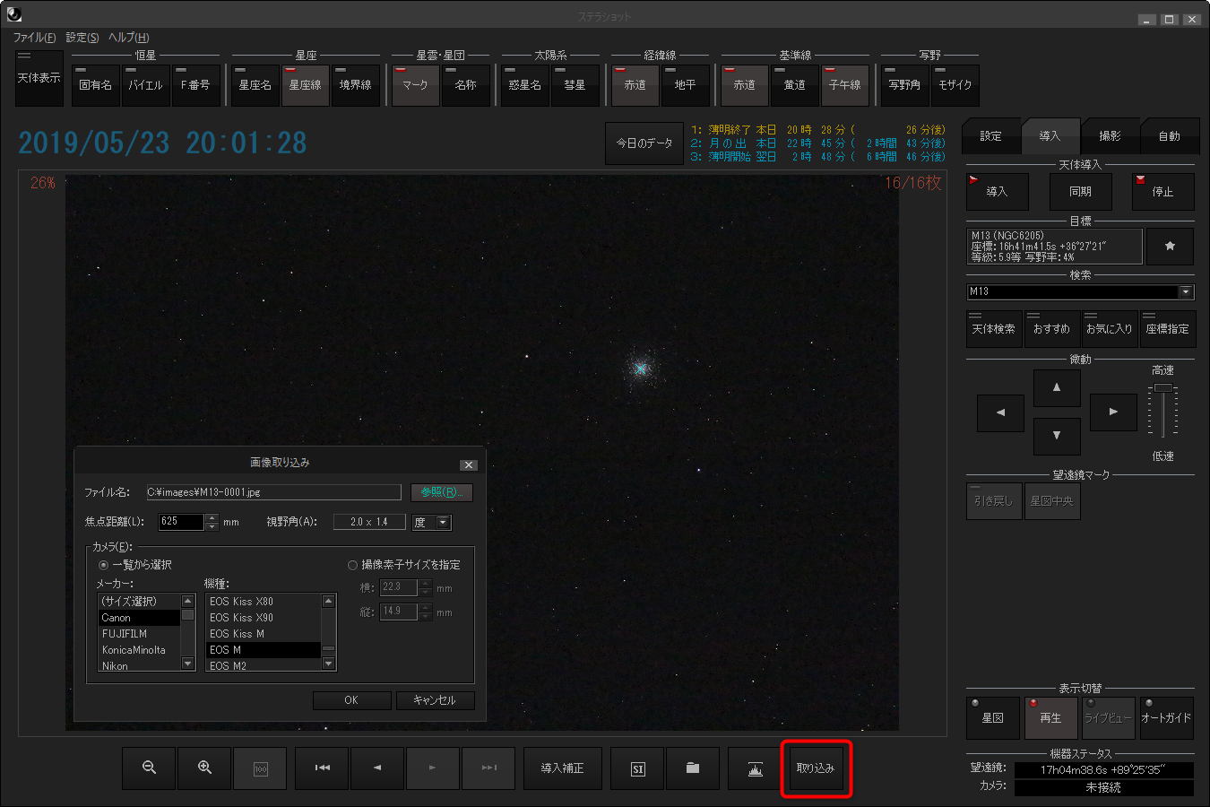Click the 高速/低速 speed slider
The width and height of the screenshot is (1210, 807).
point(1162,411)
